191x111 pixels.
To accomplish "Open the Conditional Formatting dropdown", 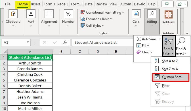I will point(123,12).
